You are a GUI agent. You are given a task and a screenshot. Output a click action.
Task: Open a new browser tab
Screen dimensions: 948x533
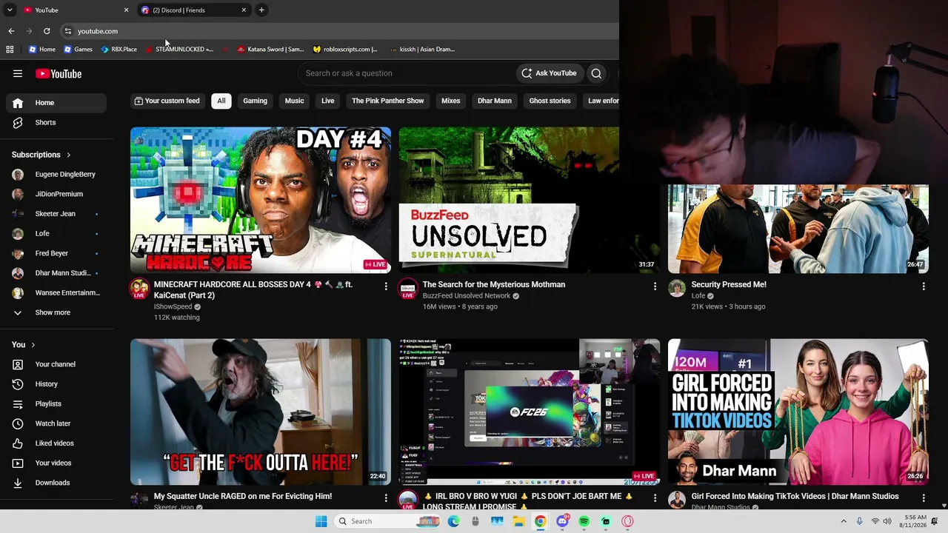click(x=261, y=10)
